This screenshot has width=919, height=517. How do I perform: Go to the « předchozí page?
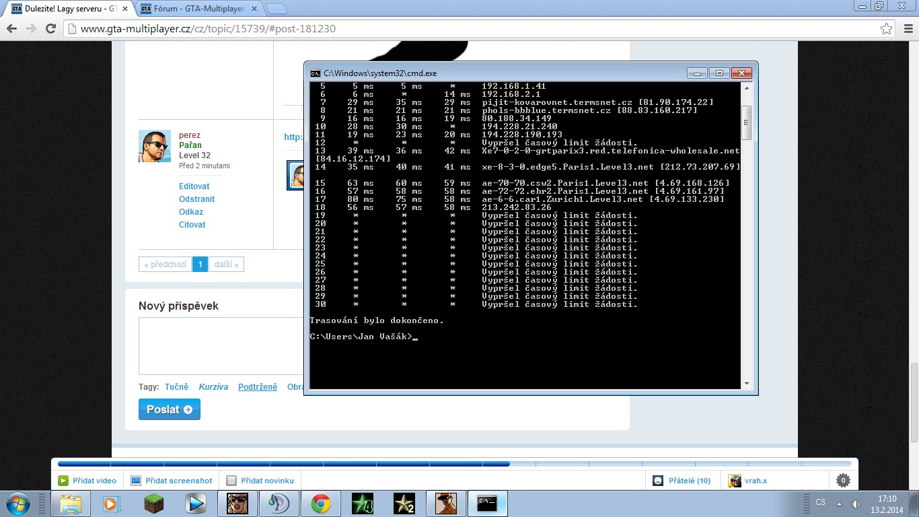click(165, 265)
